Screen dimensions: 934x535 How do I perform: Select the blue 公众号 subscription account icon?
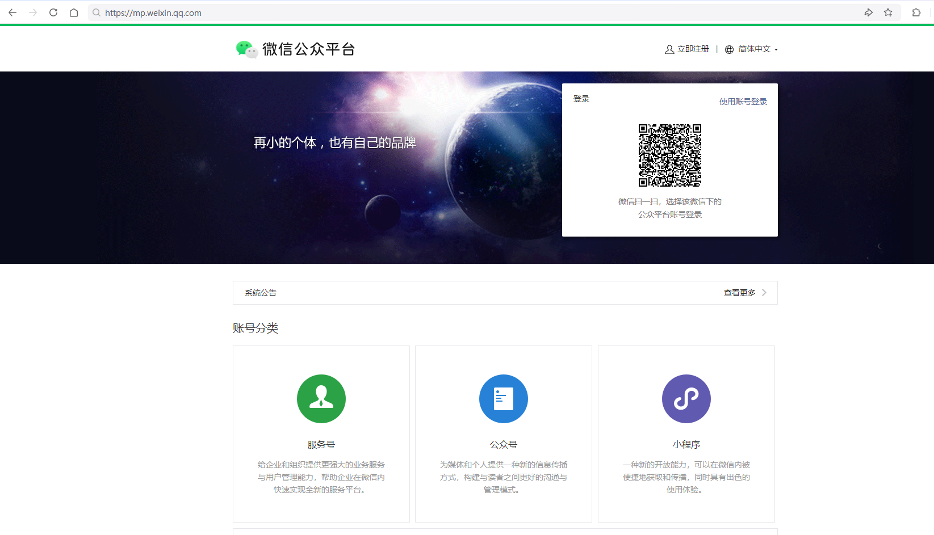tap(503, 399)
